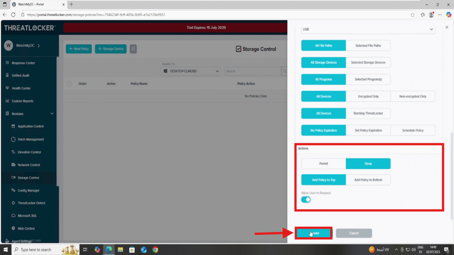
Task: Click the Create button
Action: click(x=313, y=233)
